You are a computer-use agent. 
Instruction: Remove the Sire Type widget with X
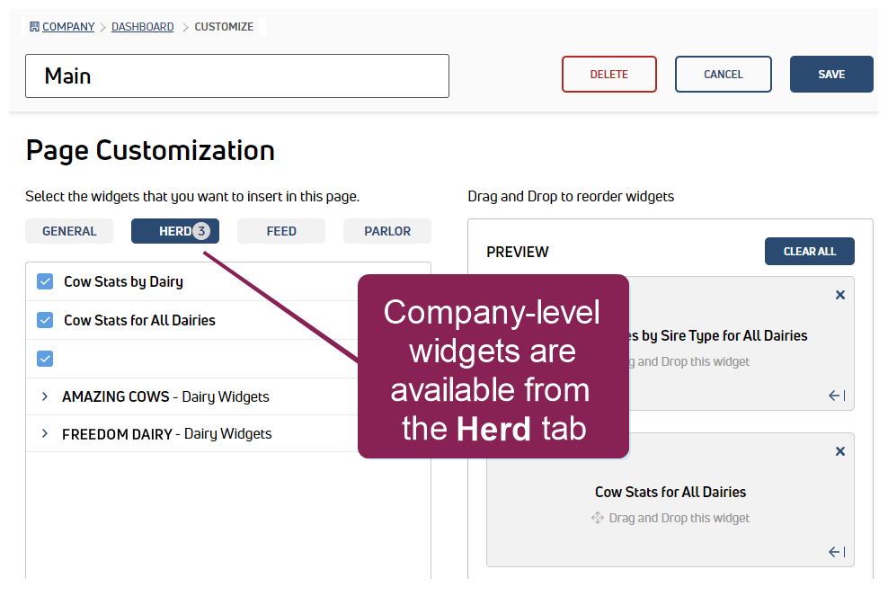[x=839, y=295]
